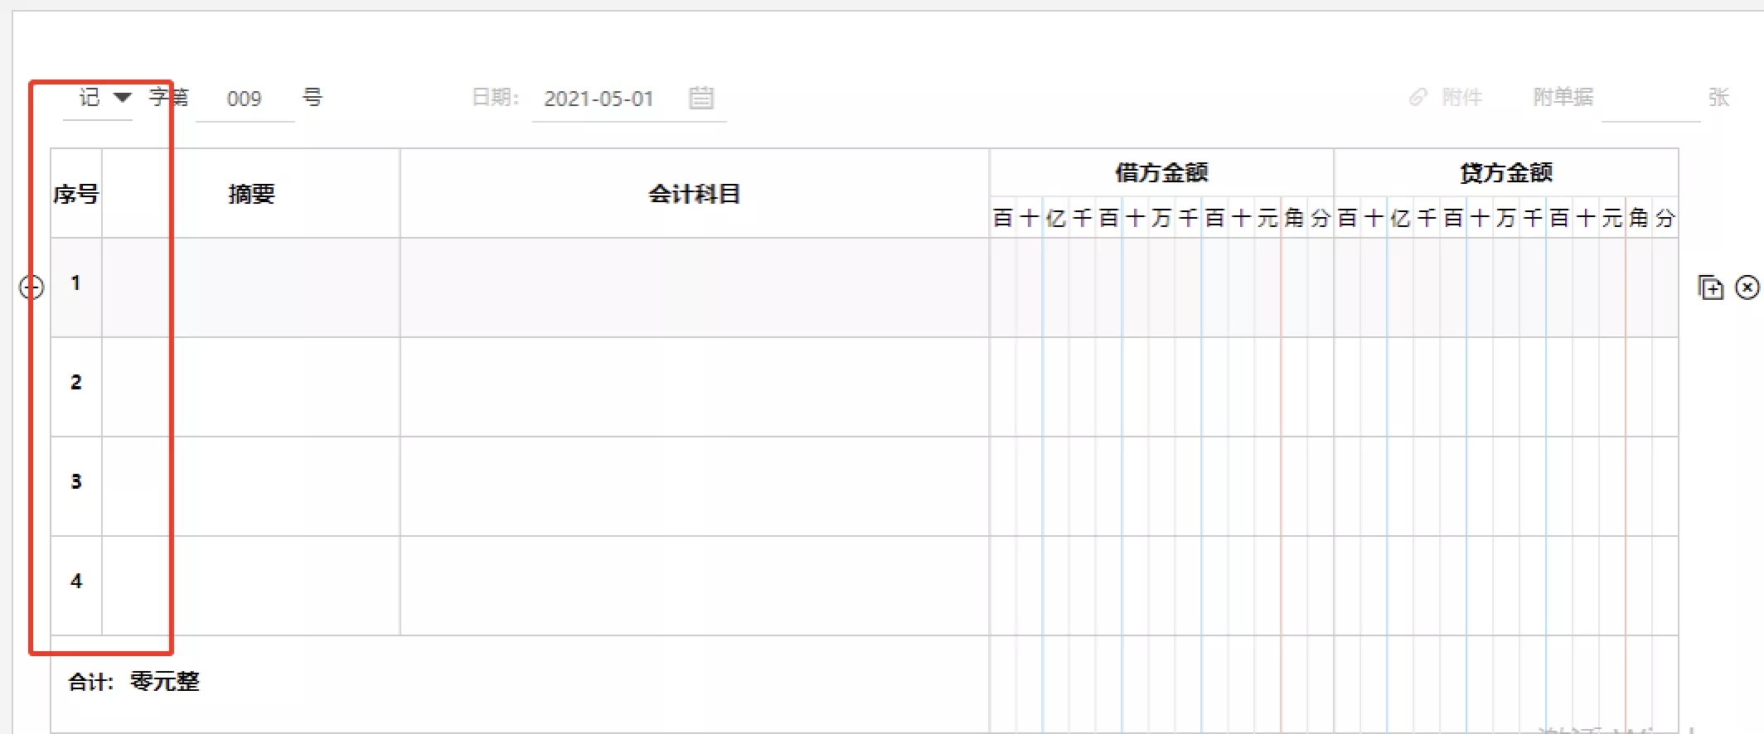Select the 贷方金额 cell in row 1
The height and width of the screenshot is (734, 1764).
1506,287
